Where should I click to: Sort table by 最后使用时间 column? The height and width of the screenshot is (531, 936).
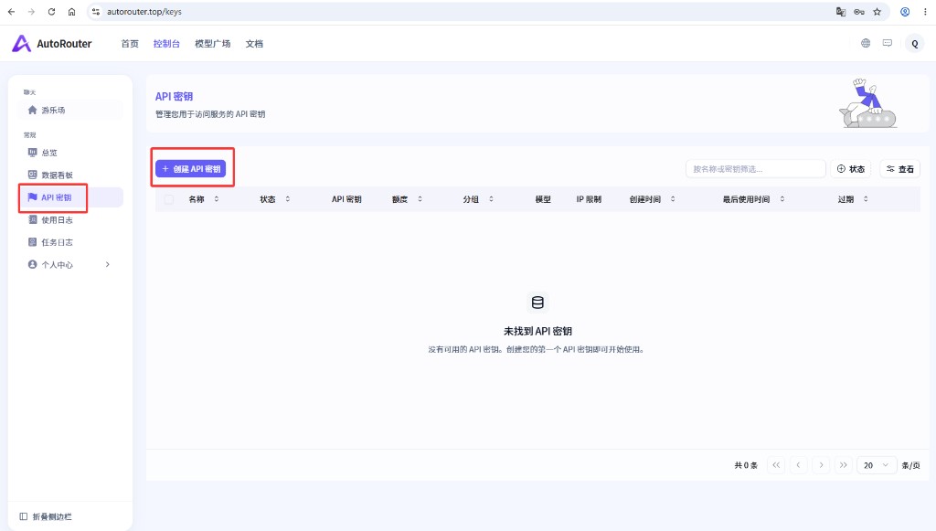[x=754, y=199]
